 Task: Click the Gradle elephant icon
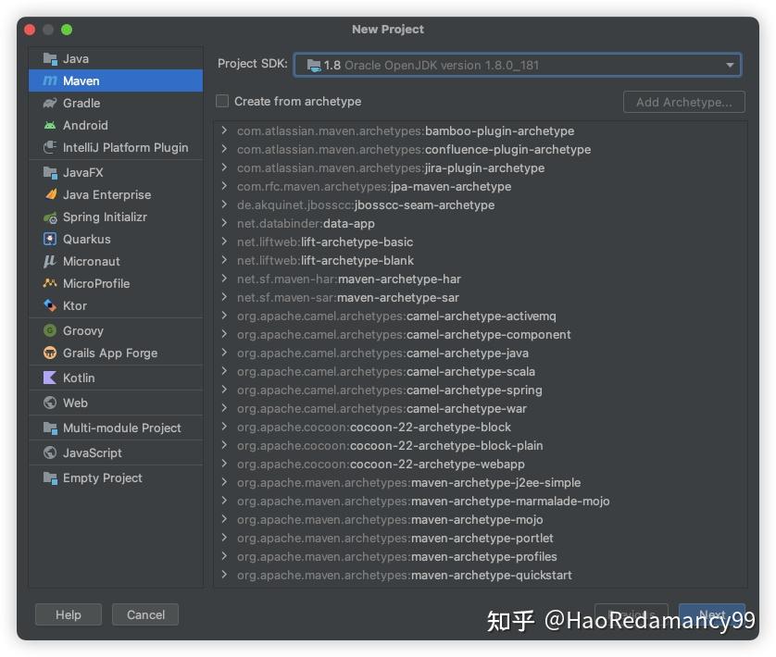pos(50,103)
